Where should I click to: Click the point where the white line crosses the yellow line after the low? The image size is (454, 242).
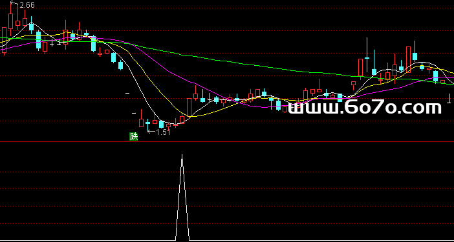(x=190, y=116)
